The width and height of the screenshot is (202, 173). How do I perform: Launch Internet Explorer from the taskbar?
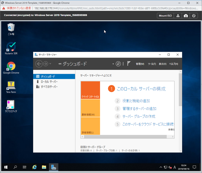click(x=34, y=167)
